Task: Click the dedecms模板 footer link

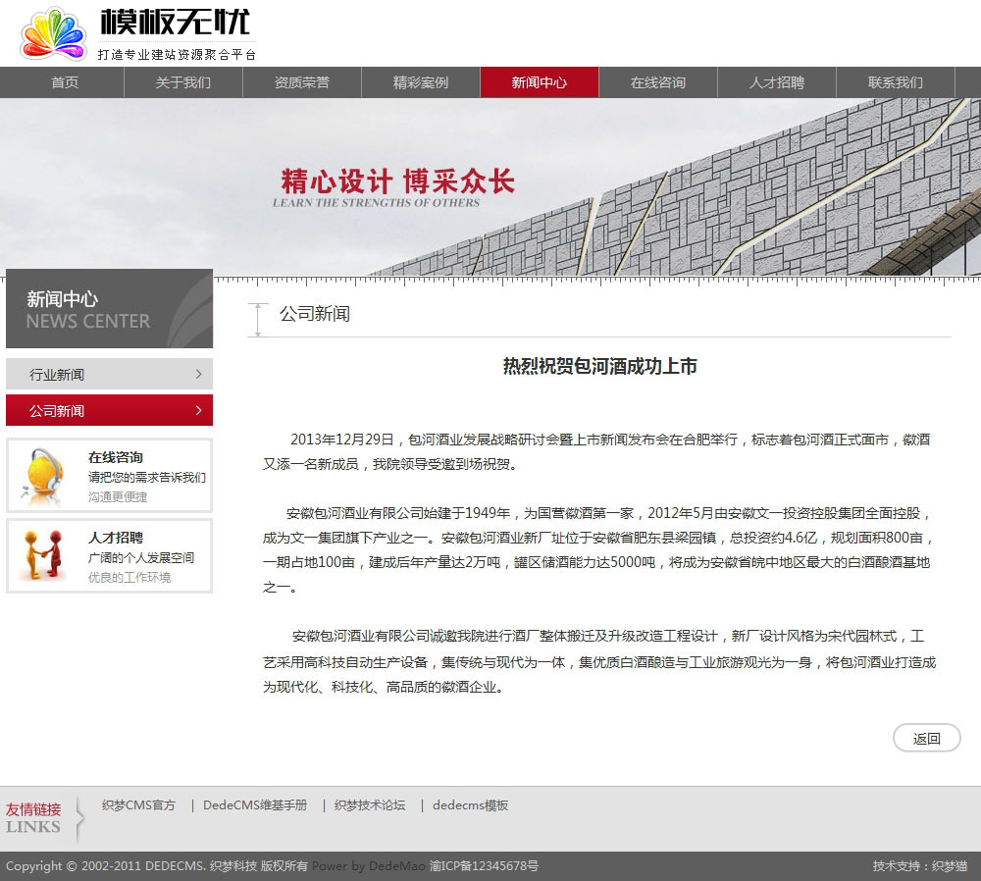Action: click(x=471, y=805)
